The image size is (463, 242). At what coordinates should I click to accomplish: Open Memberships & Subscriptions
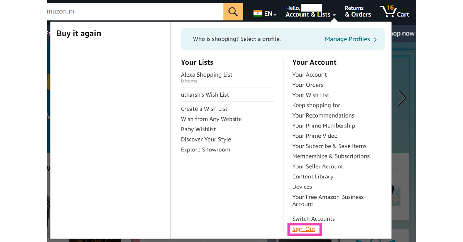tap(331, 156)
